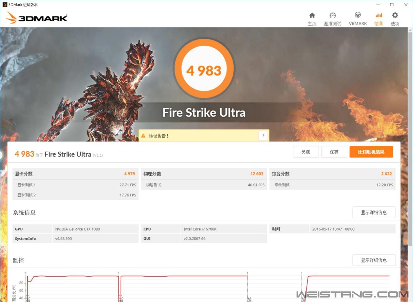Viewport: 413px width, 302px height.
Task: Click the 验证警告 warning triangle icon
Action: tap(143, 136)
